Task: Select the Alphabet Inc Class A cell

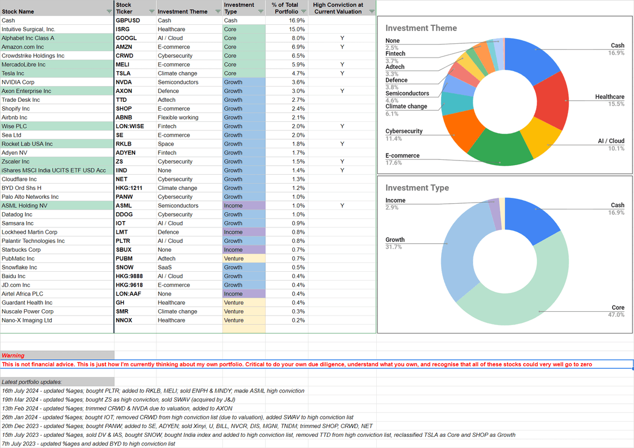Action: pos(57,38)
